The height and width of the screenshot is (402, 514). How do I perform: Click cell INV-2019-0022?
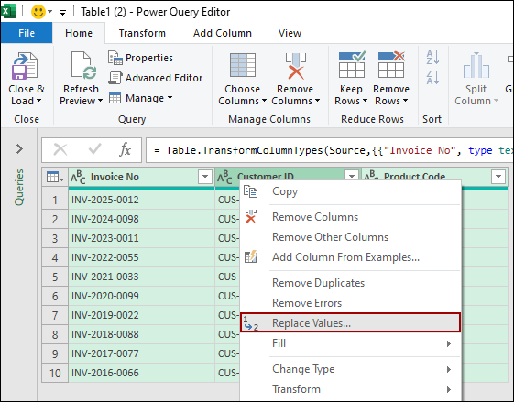(141, 315)
